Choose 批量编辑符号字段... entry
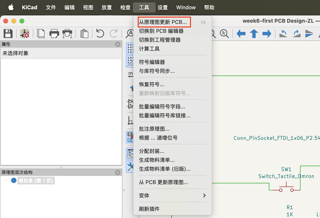Screen dimensions: 320x218 click(x=172, y=107)
